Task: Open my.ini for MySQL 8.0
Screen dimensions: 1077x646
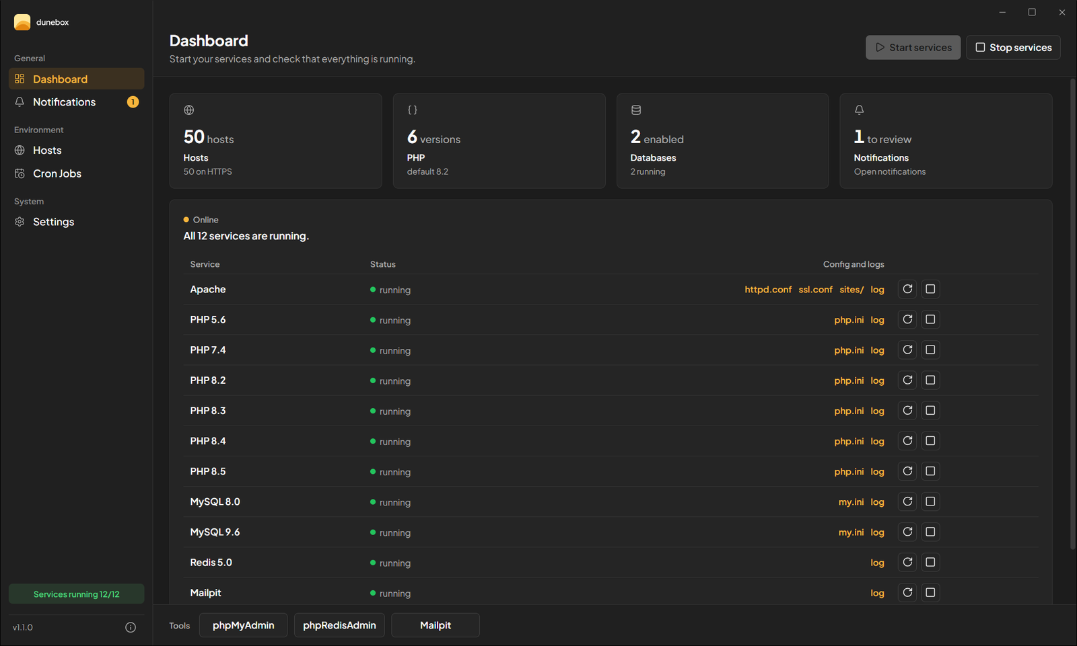Action: pyautogui.click(x=851, y=502)
